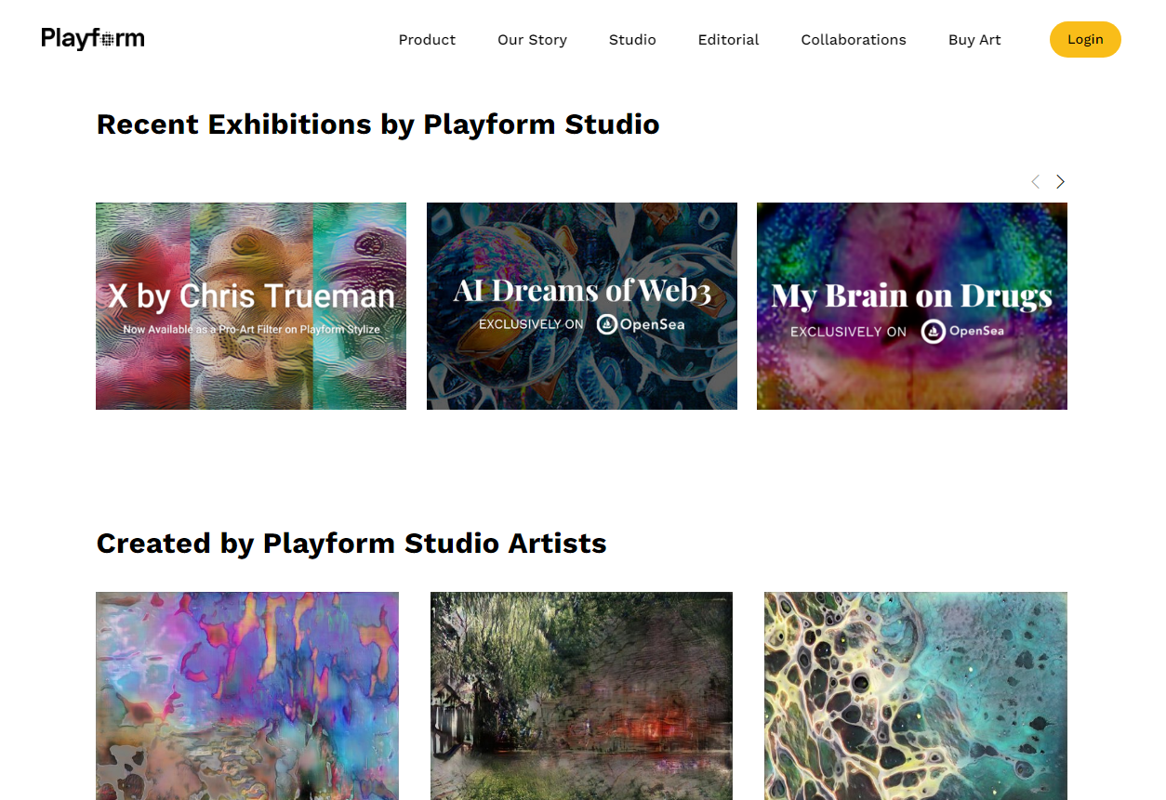
Task: Open the teal cellular pattern artwork
Action: coord(916,696)
